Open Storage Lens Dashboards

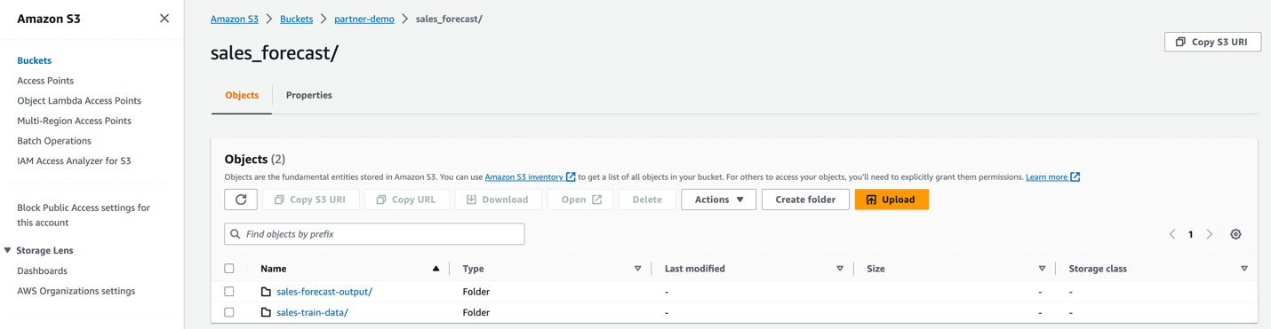(x=43, y=271)
